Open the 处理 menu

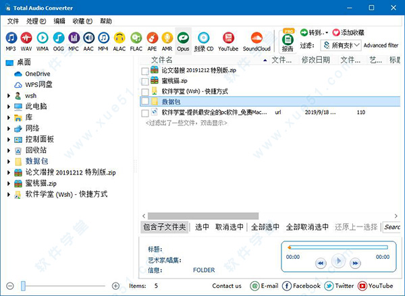tap(36, 21)
